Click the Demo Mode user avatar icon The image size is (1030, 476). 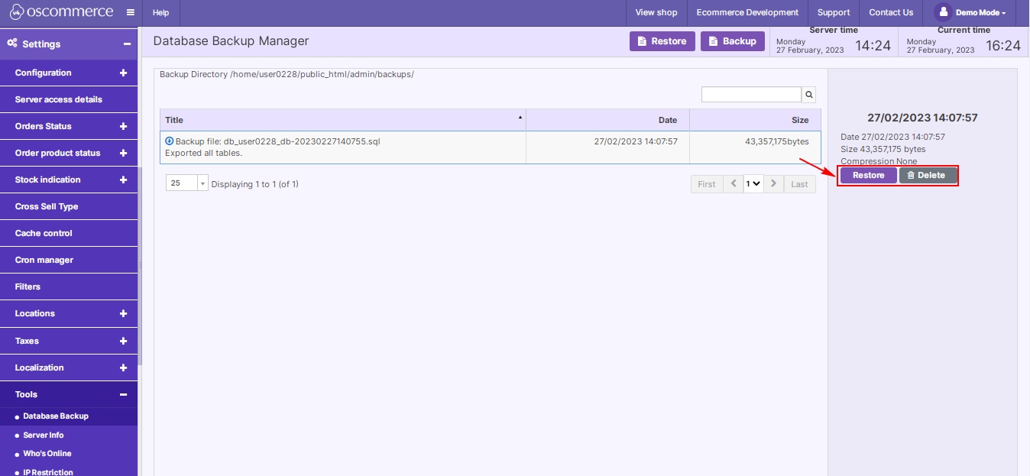click(943, 12)
